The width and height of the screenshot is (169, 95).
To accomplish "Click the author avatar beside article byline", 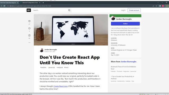I will coord(41,50).
